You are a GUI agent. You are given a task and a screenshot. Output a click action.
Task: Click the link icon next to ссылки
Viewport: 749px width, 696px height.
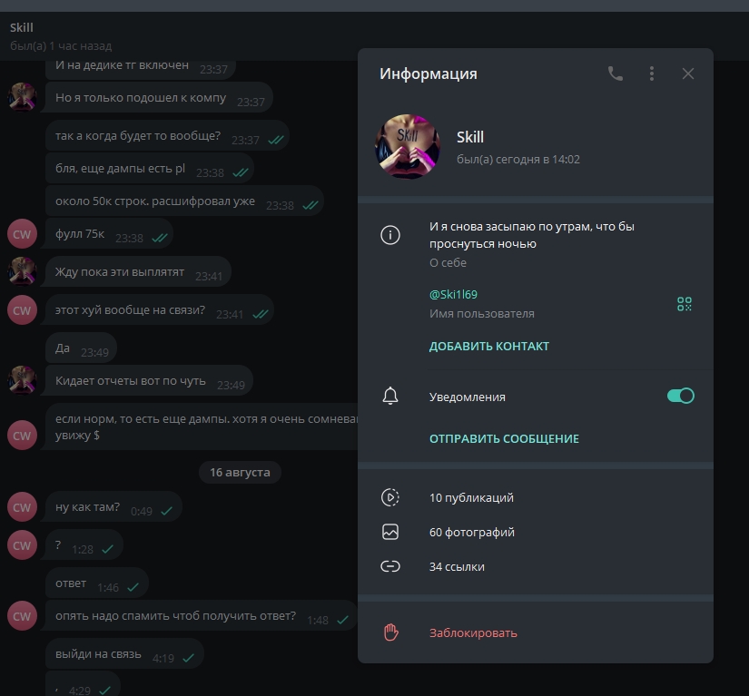390,566
